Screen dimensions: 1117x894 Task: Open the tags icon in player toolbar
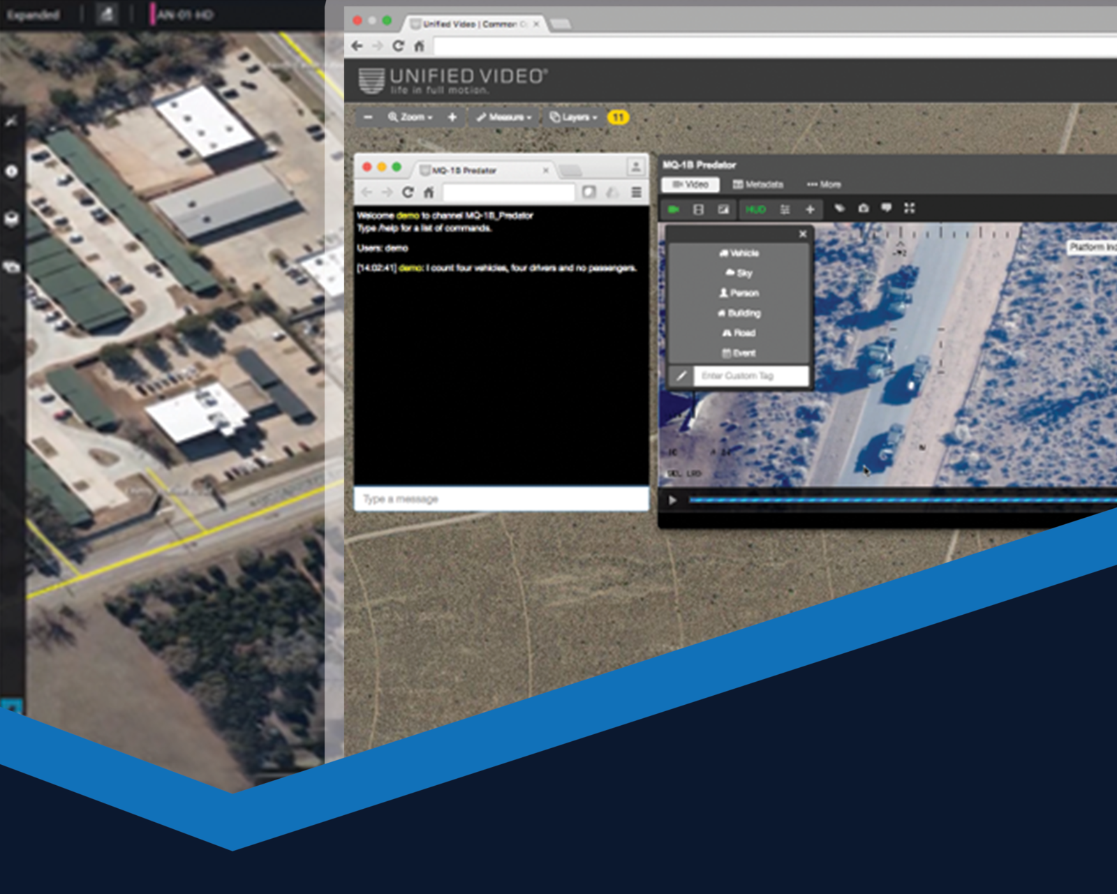point(839,208)
